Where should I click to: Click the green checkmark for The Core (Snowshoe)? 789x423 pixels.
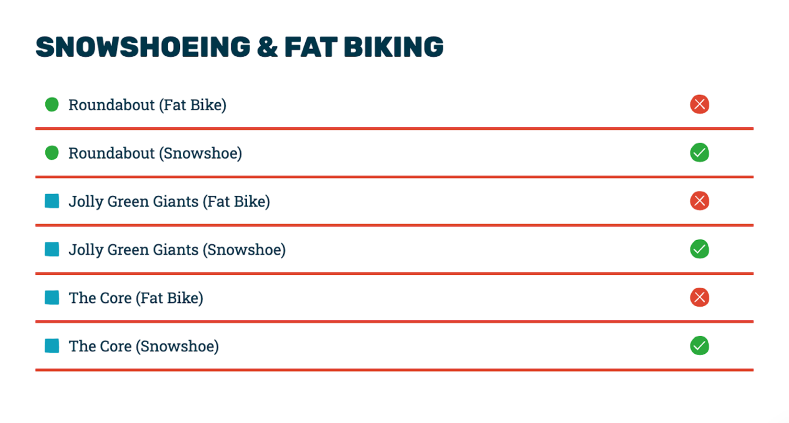699,346
